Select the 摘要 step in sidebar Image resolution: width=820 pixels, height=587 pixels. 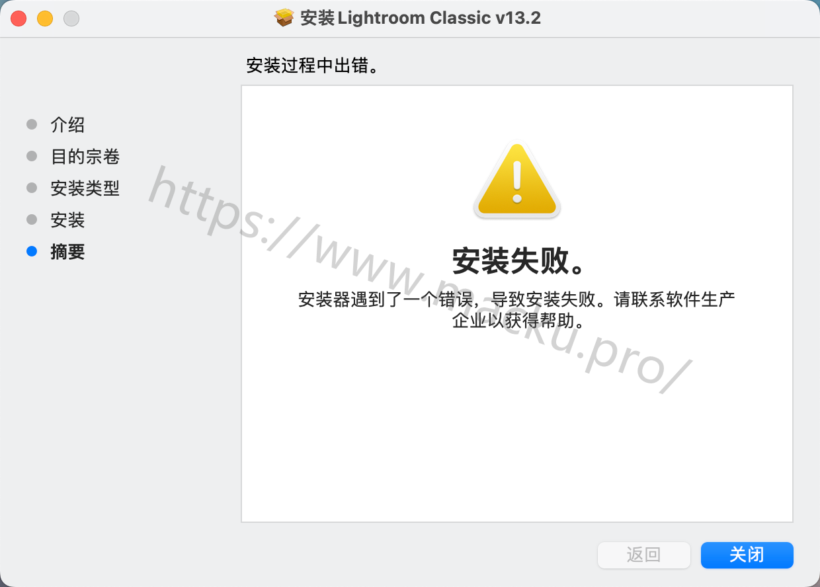[67, 252]
